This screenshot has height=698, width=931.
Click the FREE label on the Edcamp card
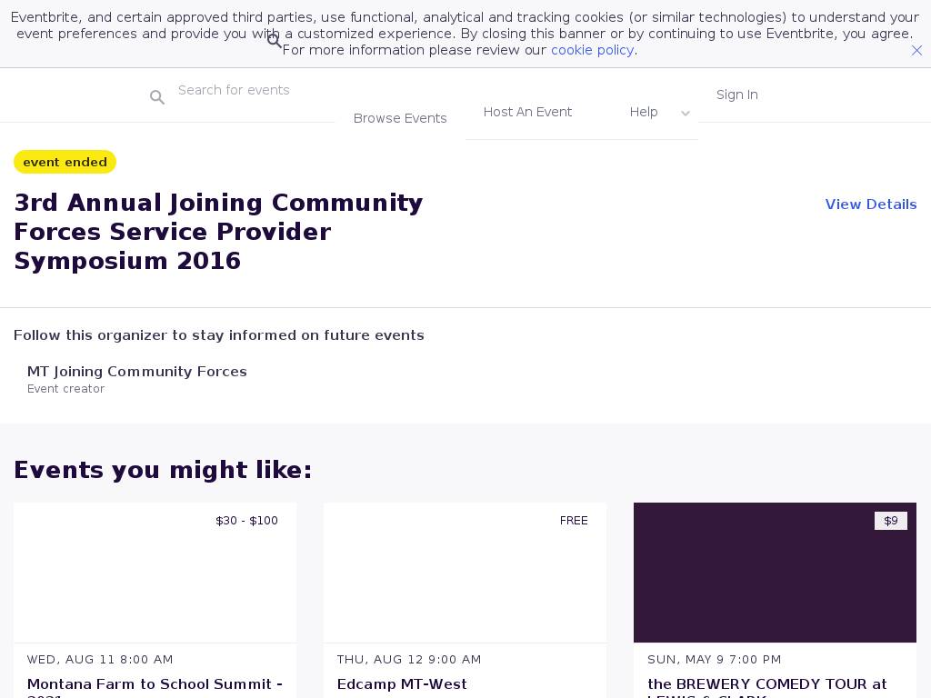(x=574, y=521)
